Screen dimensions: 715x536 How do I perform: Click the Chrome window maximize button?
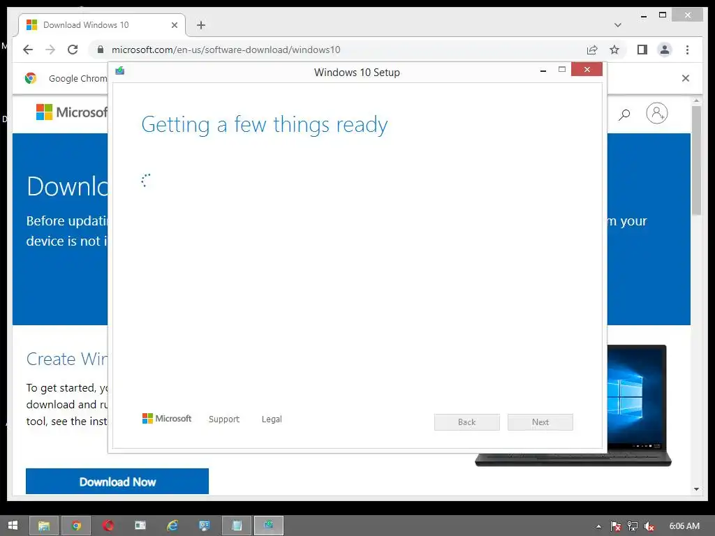[663, 15]
